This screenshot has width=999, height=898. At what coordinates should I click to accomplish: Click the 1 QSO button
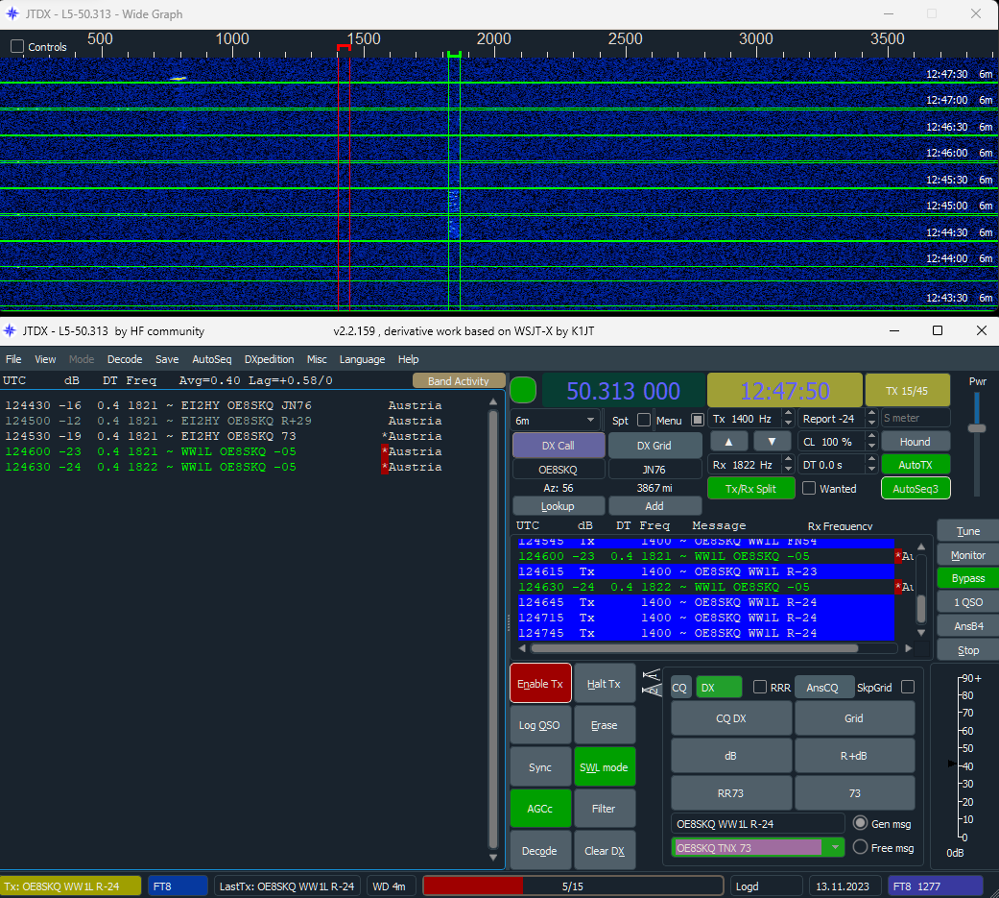pyautogui.click(x=967, y=602)
